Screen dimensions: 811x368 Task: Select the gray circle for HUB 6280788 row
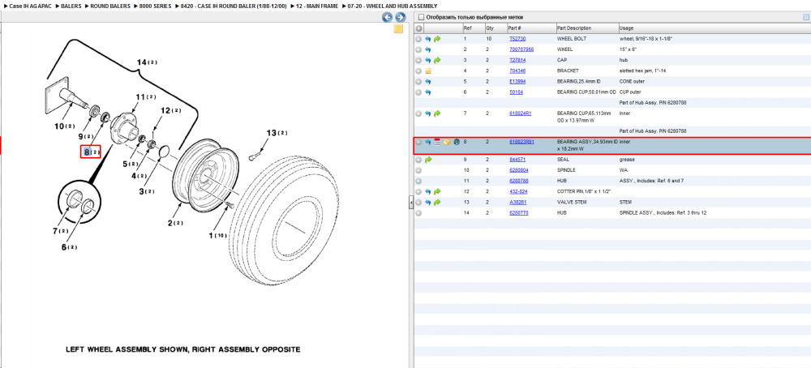click(x=419, y=181)
